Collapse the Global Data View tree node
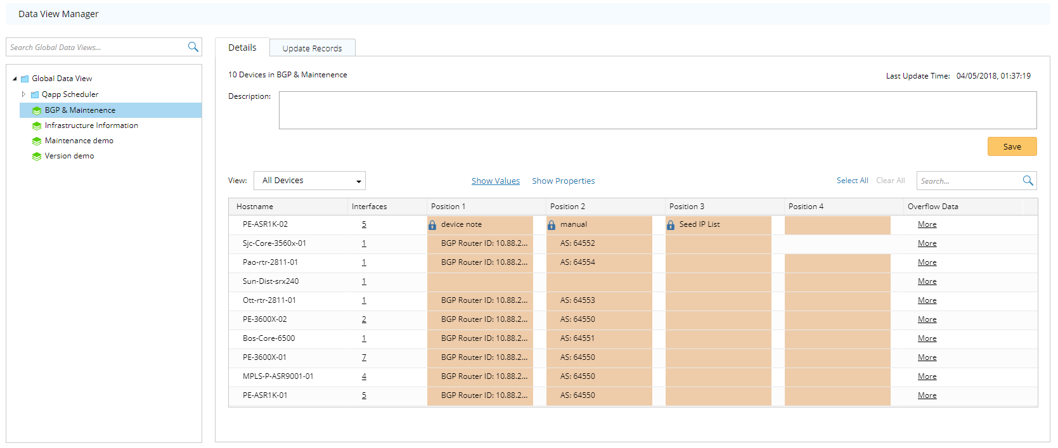The width and height of the screenshot is (1058, 448). (15, 79)
